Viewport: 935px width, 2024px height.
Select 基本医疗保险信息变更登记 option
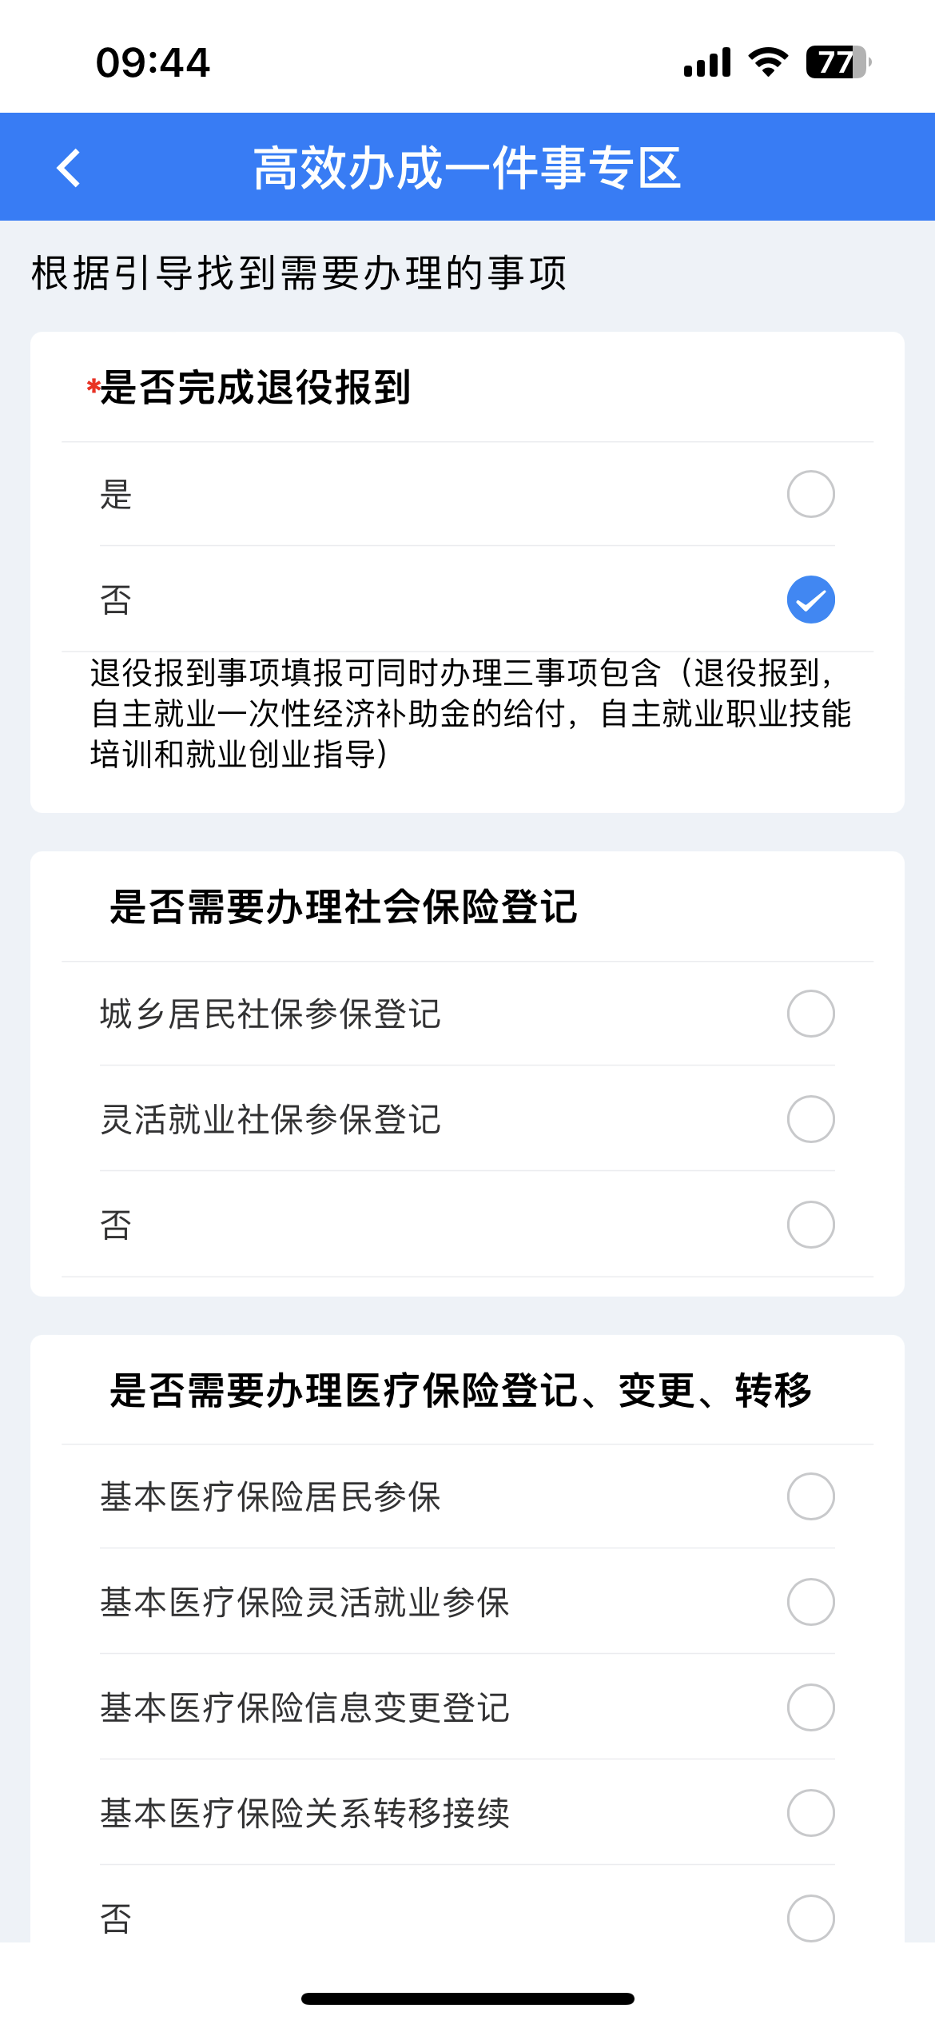(x=810, y=1707)
